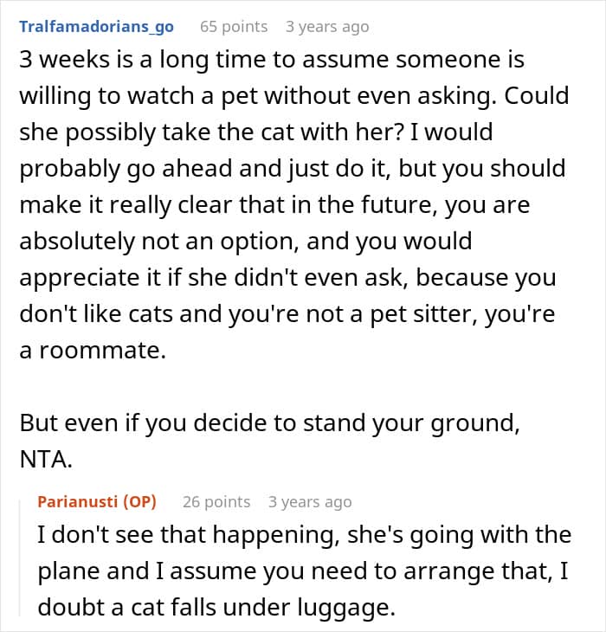Open the Parianusti user profile
This screenshot has height=632, width=606.
coord(77,501)
